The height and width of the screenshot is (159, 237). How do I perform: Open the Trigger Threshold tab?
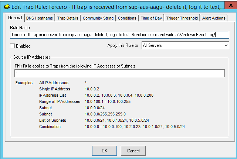pos(182,18)
